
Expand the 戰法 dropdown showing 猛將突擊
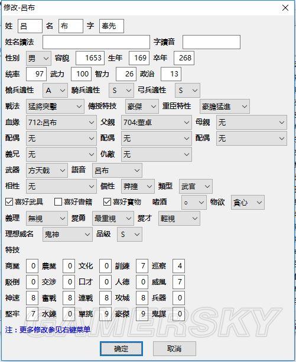coord(55,107)
